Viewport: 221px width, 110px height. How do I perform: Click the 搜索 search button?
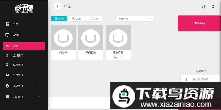tap(77, 18)
